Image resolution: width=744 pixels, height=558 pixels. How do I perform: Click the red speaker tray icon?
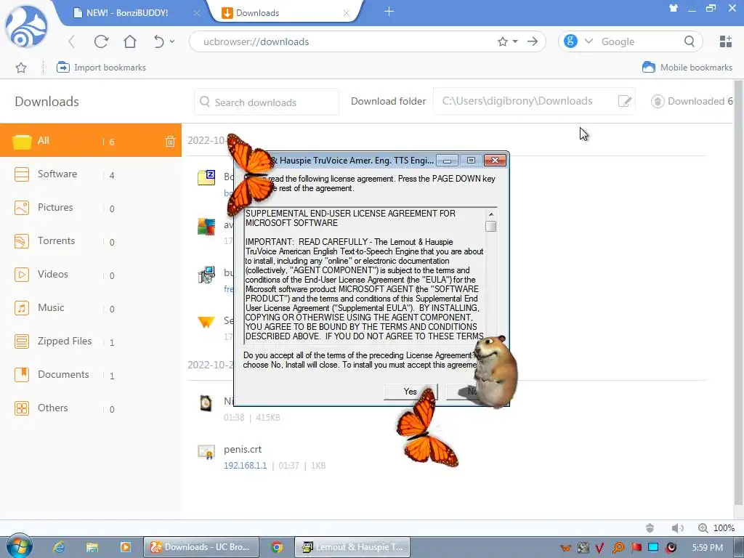click(x=671, y=548)
